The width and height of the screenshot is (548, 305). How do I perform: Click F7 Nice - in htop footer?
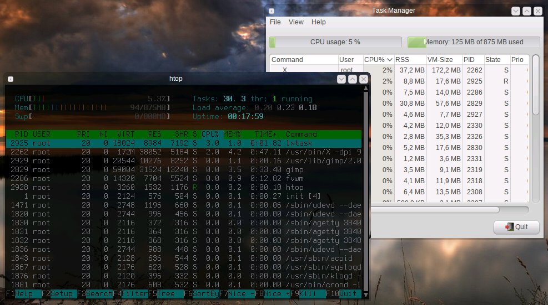[237, 294]
